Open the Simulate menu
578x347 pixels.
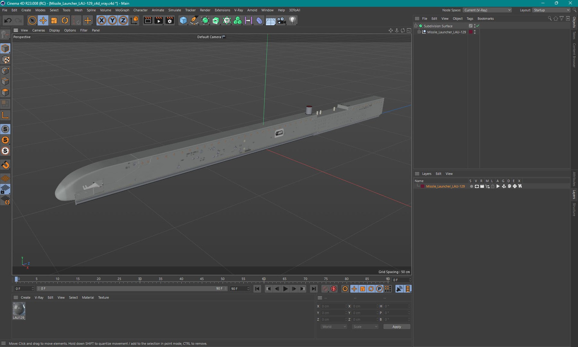[x=175, y=10]
